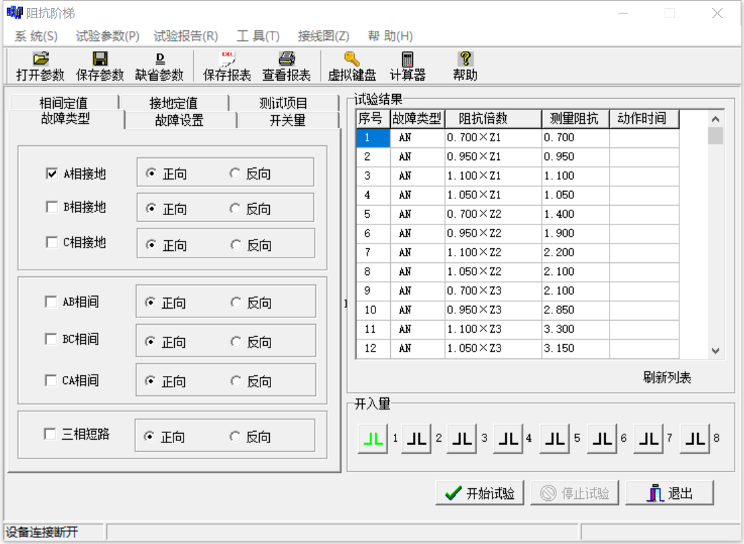Click the down arrow on results scrollbar

pos(716,351)
